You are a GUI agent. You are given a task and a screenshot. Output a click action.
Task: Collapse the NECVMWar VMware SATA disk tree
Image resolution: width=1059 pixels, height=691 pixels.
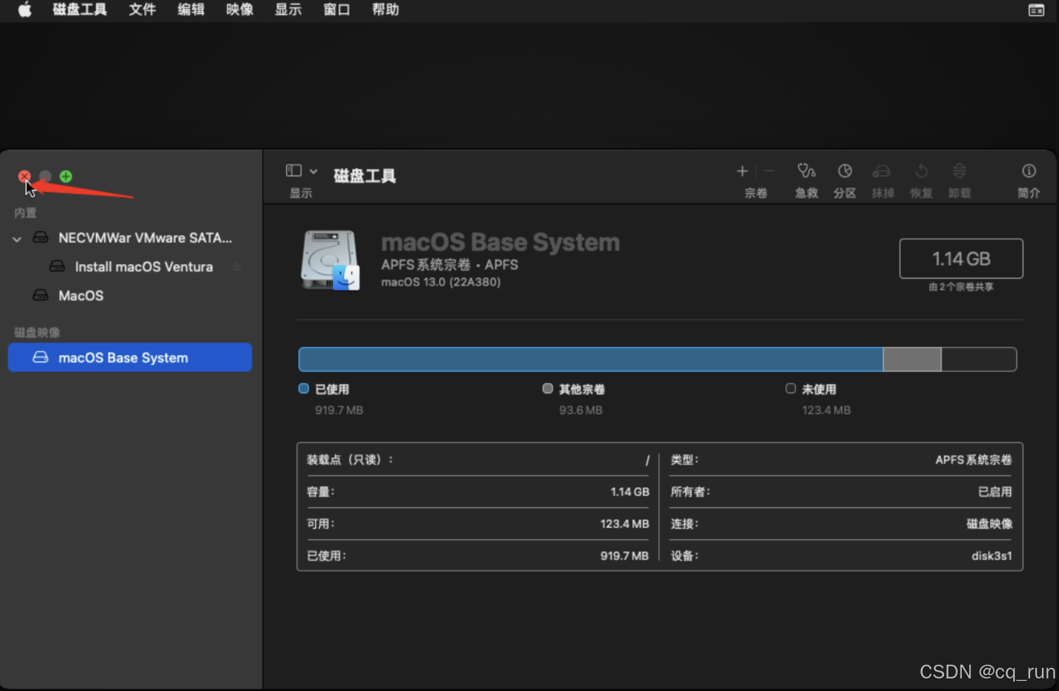[17, 239]
